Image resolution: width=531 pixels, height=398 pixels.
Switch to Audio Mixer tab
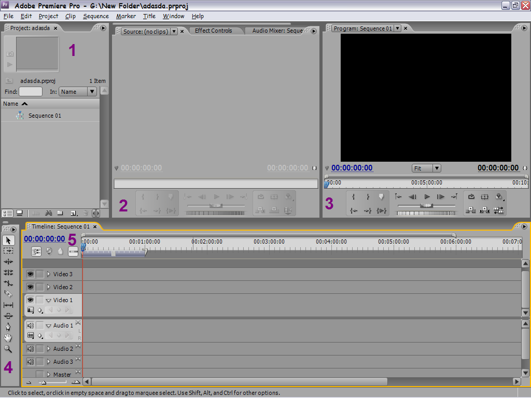pyautogui.click(x=277, y=31)
